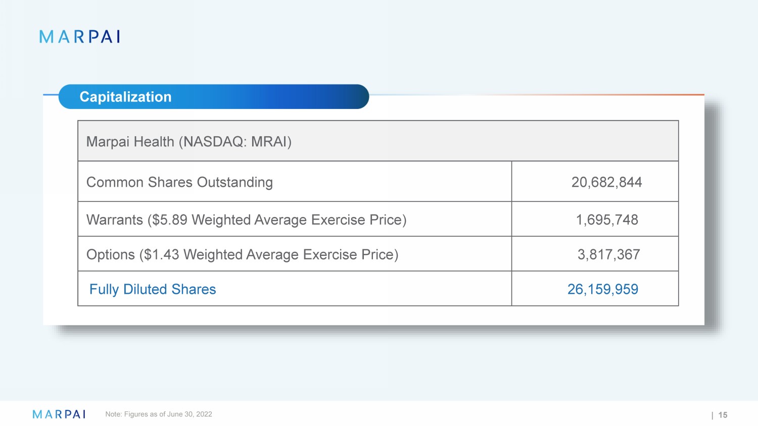Click the 1,695,748 warrants value
Viewport: 758px width, 426px height.
607,220
